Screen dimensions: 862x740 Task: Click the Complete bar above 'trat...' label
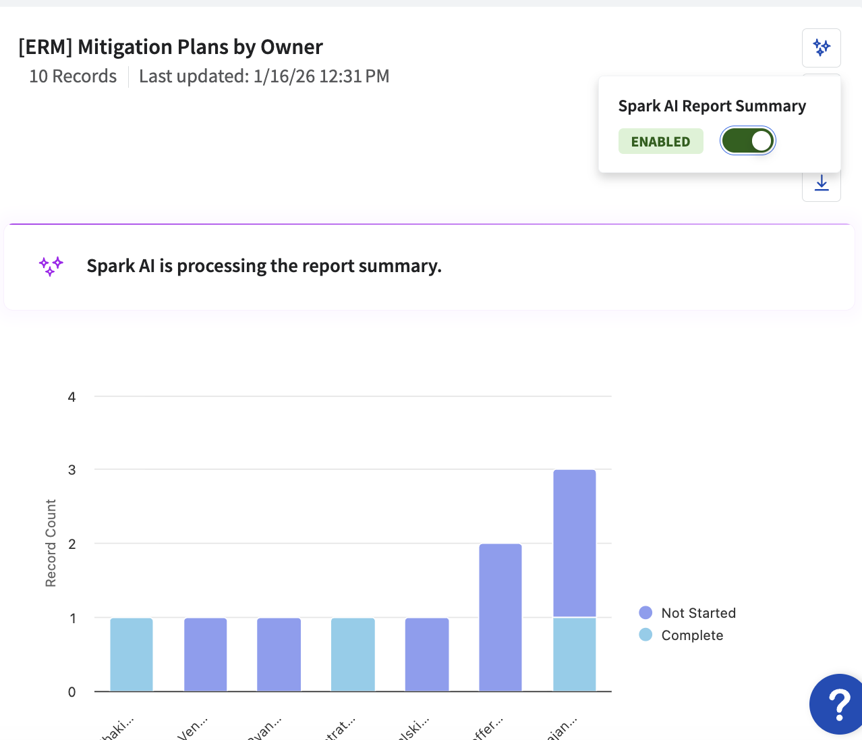click(353, 654)
